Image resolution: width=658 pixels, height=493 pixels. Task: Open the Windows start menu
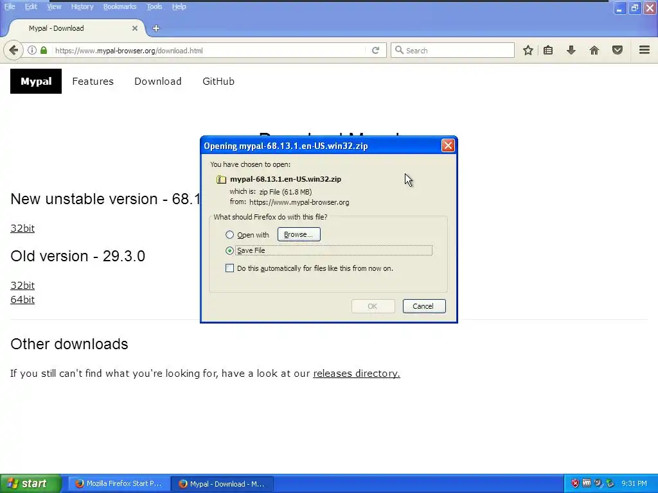coord(31,483)
